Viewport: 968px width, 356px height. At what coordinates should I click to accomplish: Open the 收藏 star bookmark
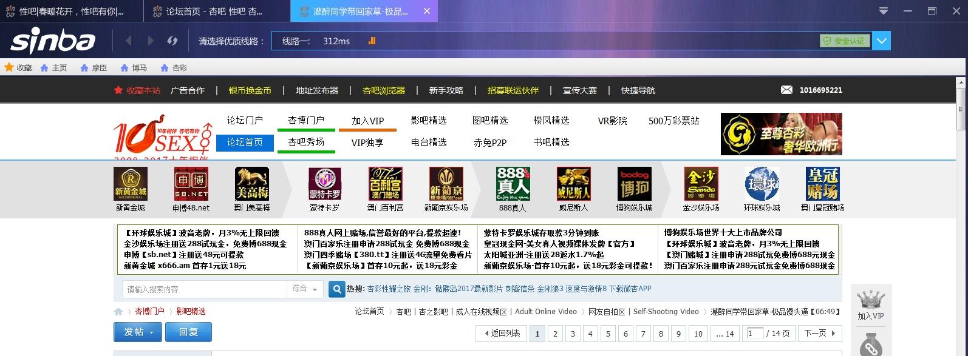(x=18, y=67)
